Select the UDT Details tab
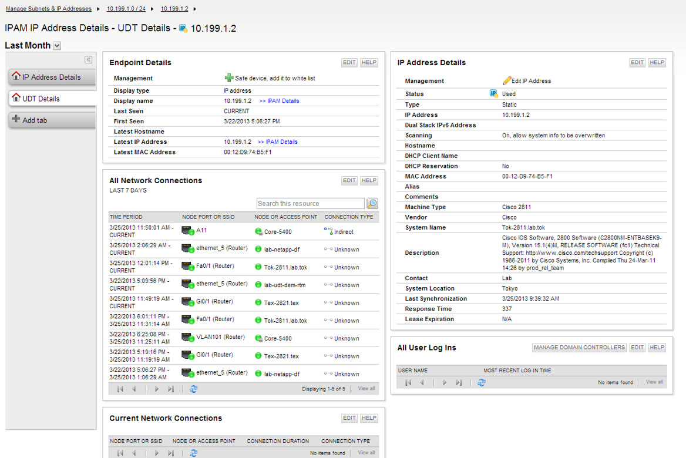The height and width of the screenshot is (458, 686). click(x=52, y=99)
